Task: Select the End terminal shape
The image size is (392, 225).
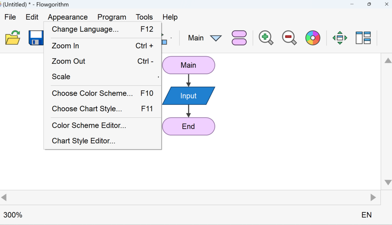Action: [189, 127]
